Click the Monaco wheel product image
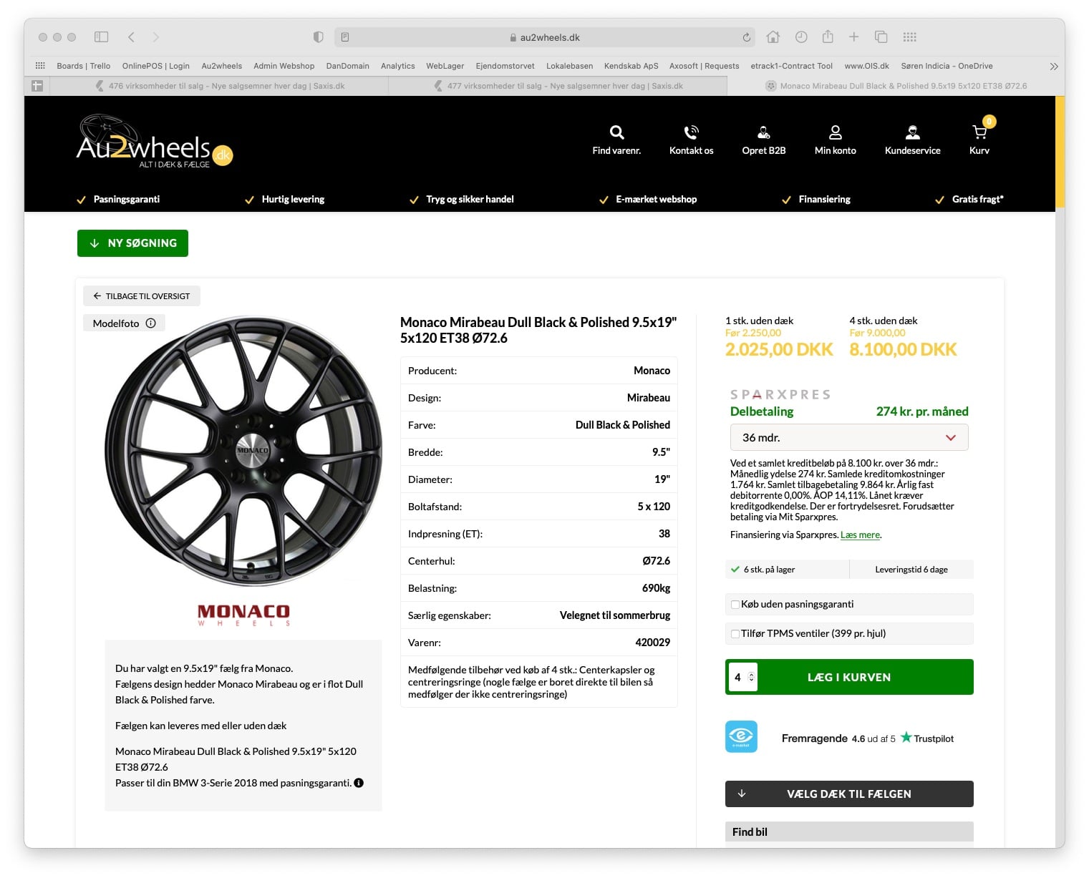 (243, 452)
